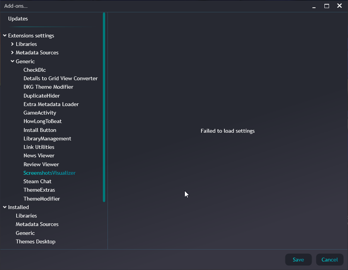Viewport: 348px width, 270px height.
Task: Open Themes Desktop under Installed
Action: coord(36,241)
